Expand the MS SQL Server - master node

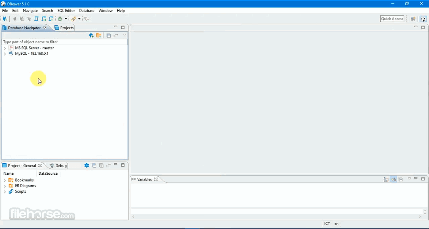click(x=5, y=48)
